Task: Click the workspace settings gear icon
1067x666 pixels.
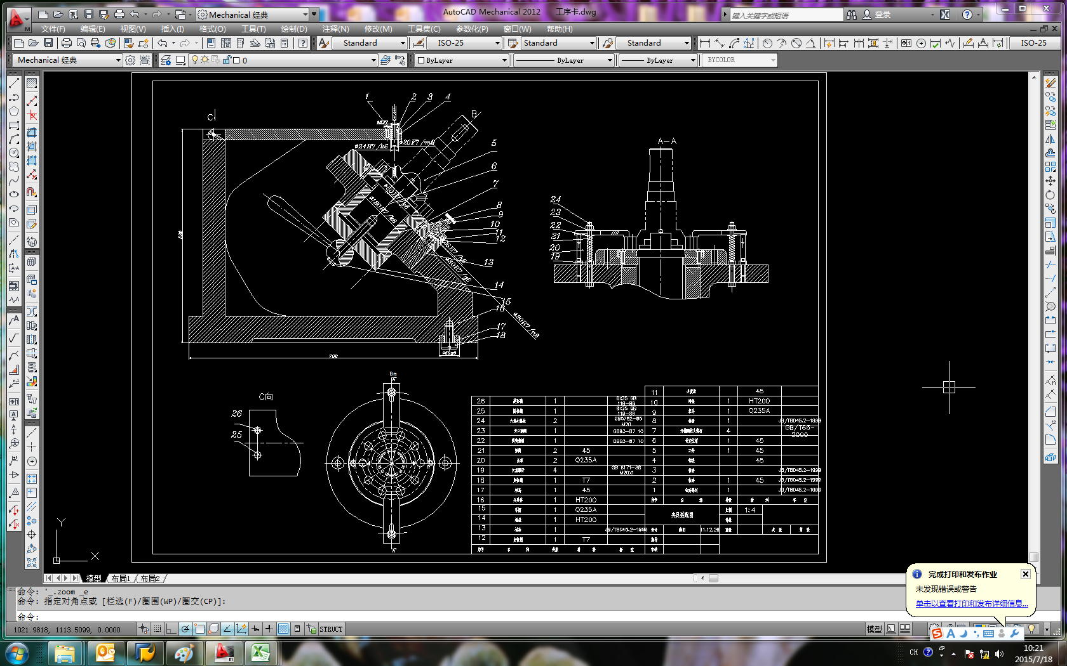Action: point(130,60)
